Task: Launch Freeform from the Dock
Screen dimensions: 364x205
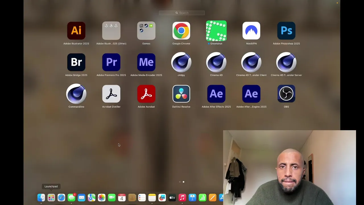Action: [162, 197]
